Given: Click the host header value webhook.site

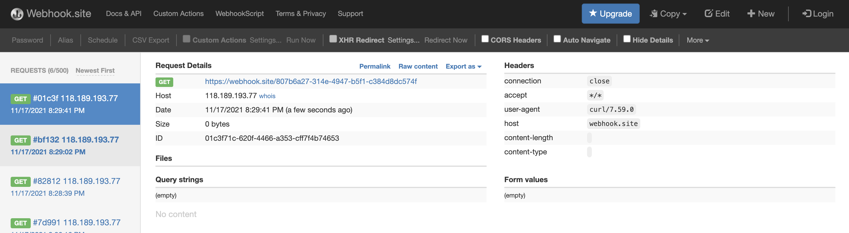Looking at the screenshot, I should tap(613, 124).
